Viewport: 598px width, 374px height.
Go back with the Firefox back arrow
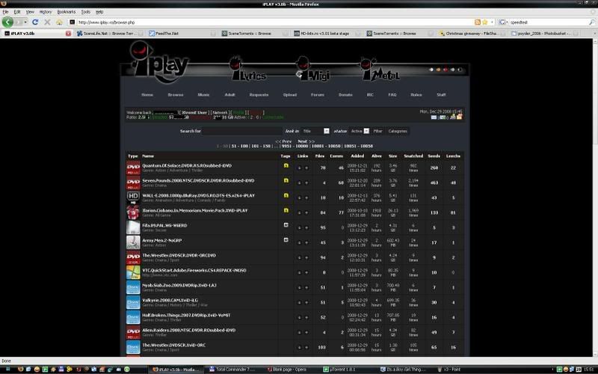click(8, 22)
